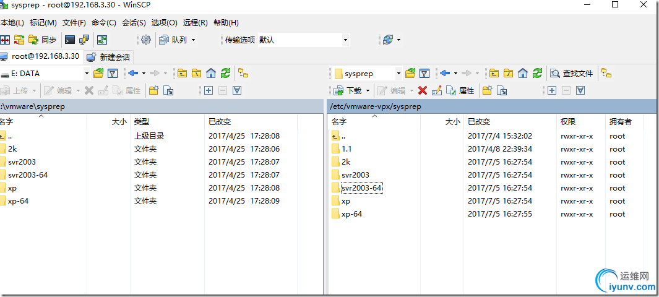Go back in remote panel

[445, 74]
